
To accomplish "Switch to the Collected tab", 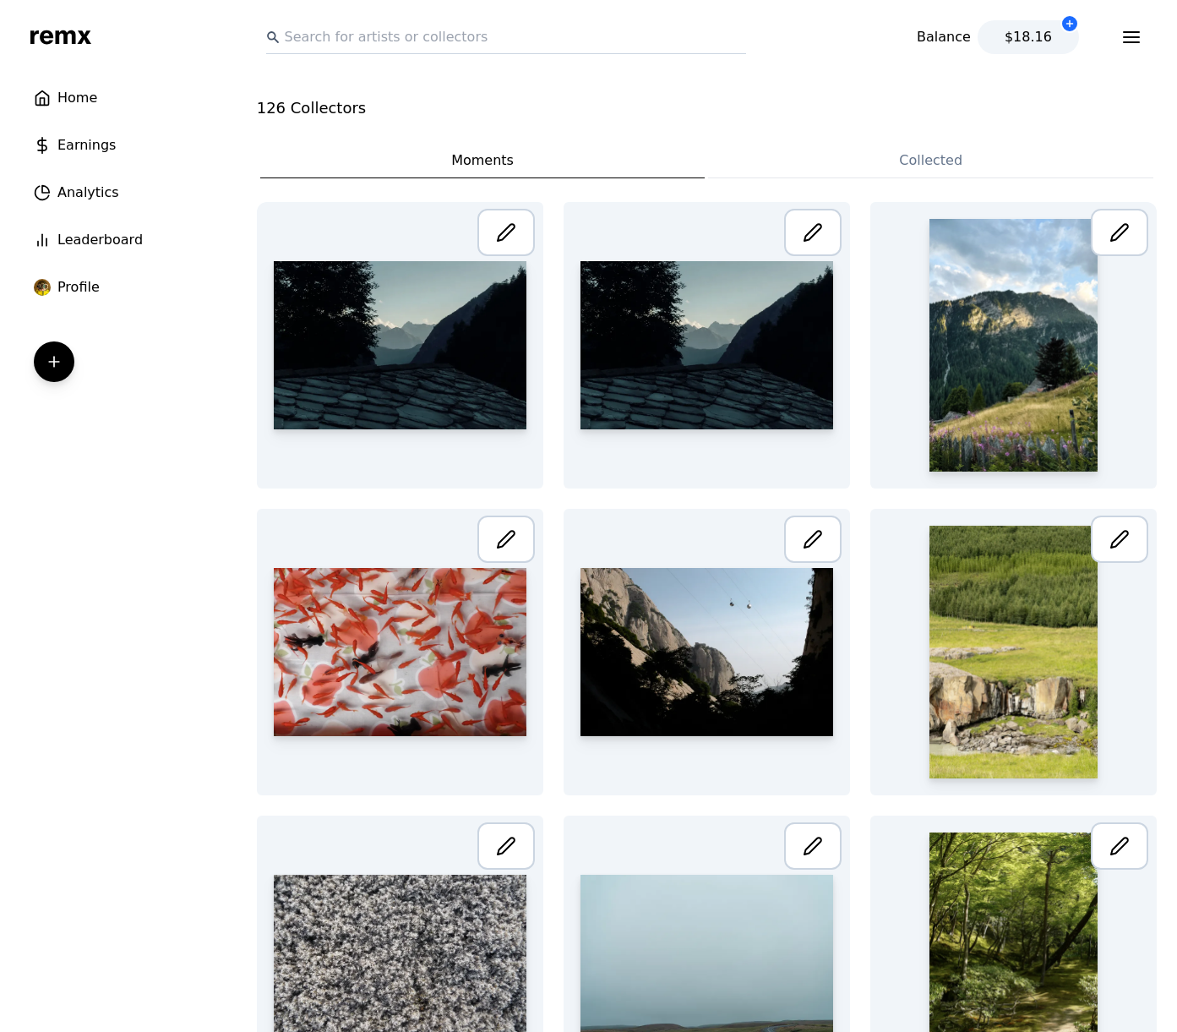I will [929, 160].
